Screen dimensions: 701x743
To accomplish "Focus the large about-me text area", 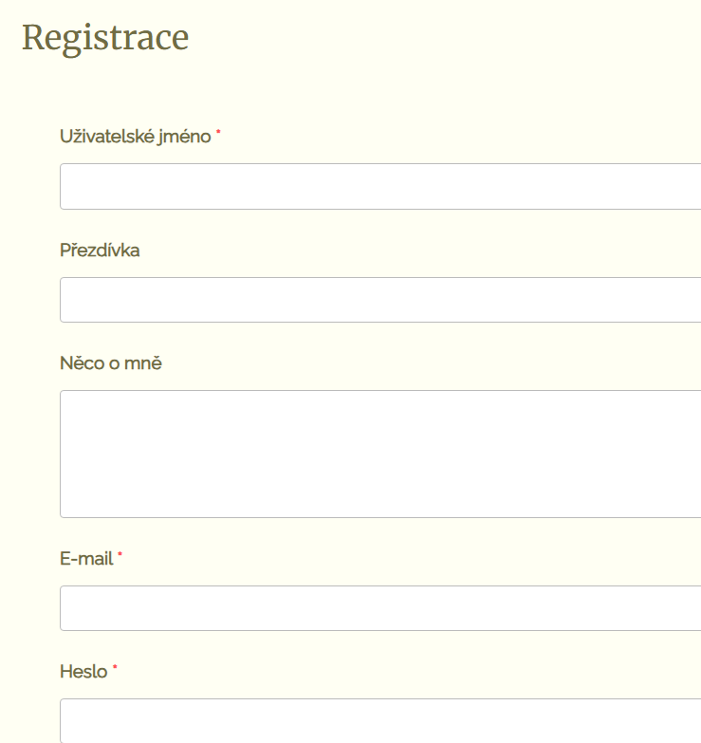I will click(x=379, y=454).
